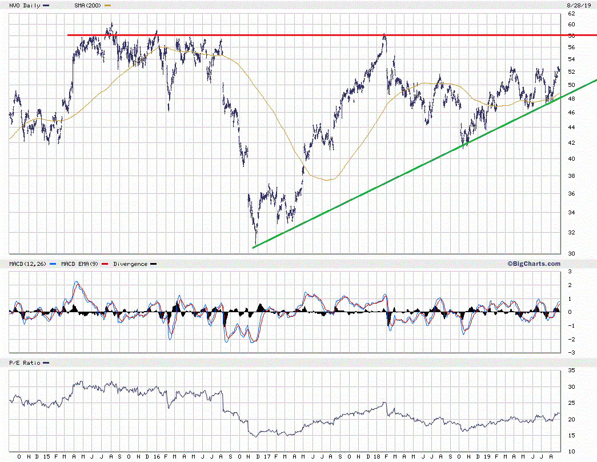
Task: Click the 34 price axis value
Action: [x=571, y=212]
